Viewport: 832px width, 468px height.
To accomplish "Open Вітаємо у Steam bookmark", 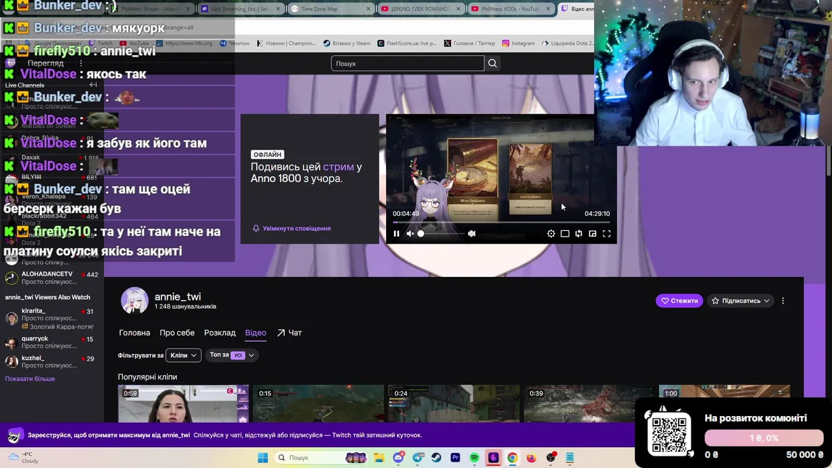I will click(x=346, y=43).
